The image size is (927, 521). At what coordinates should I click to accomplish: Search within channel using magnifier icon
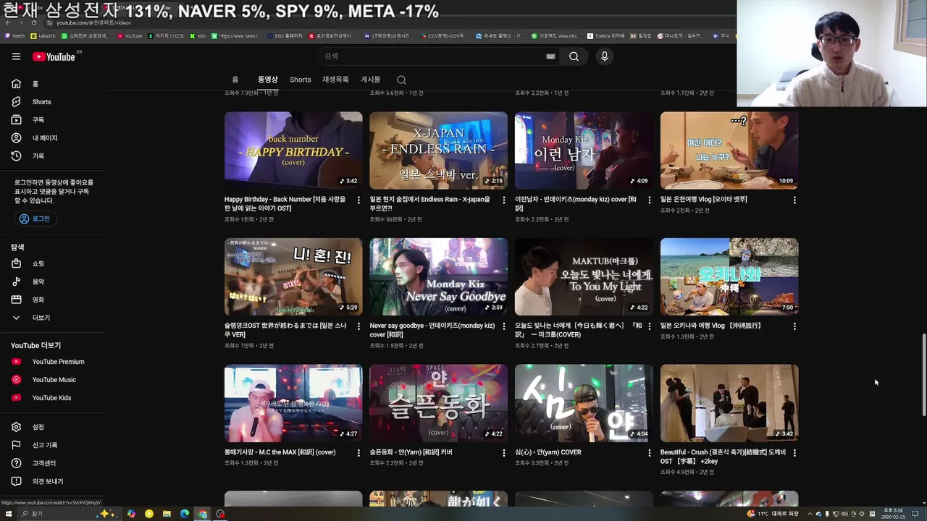[x=401, y=80]
